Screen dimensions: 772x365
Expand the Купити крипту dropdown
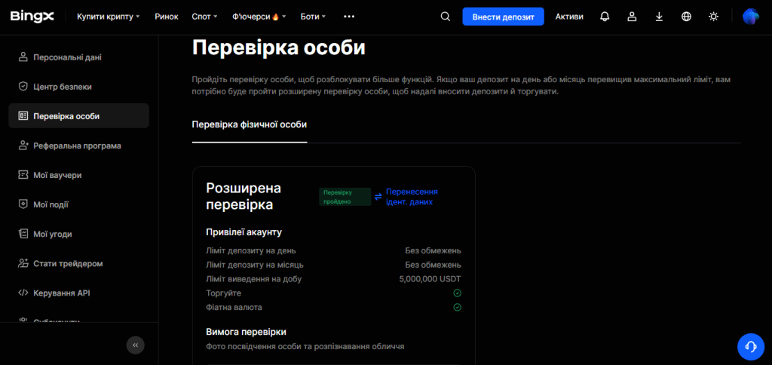109,17
